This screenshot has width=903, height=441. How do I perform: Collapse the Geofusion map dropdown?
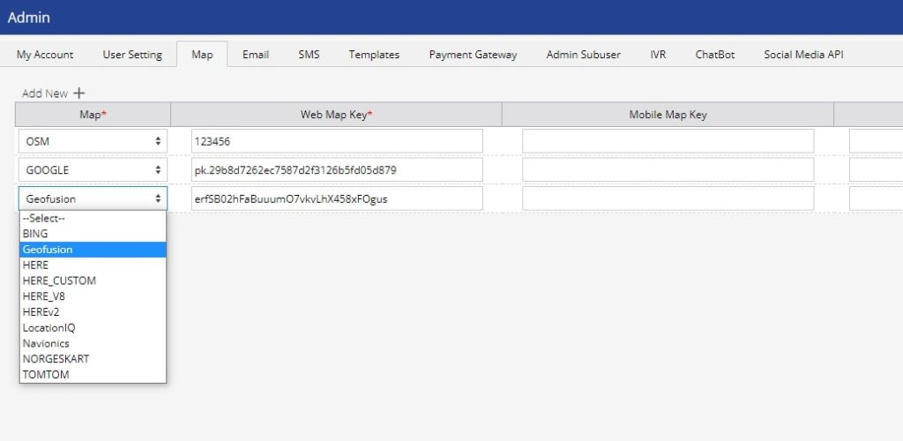pos(93,198)
